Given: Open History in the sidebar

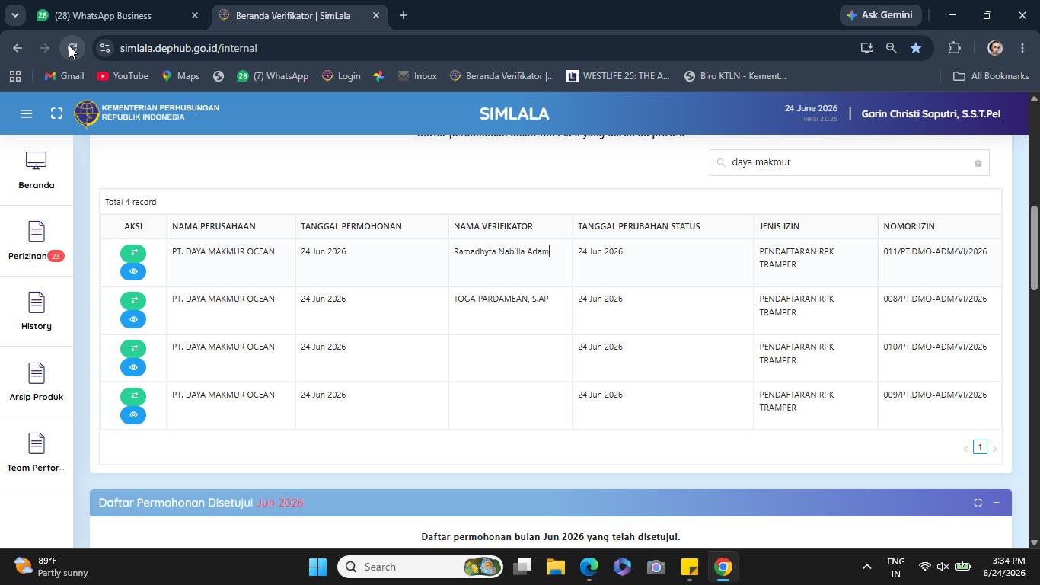Looking at the screenshot, I should (37, 312).
